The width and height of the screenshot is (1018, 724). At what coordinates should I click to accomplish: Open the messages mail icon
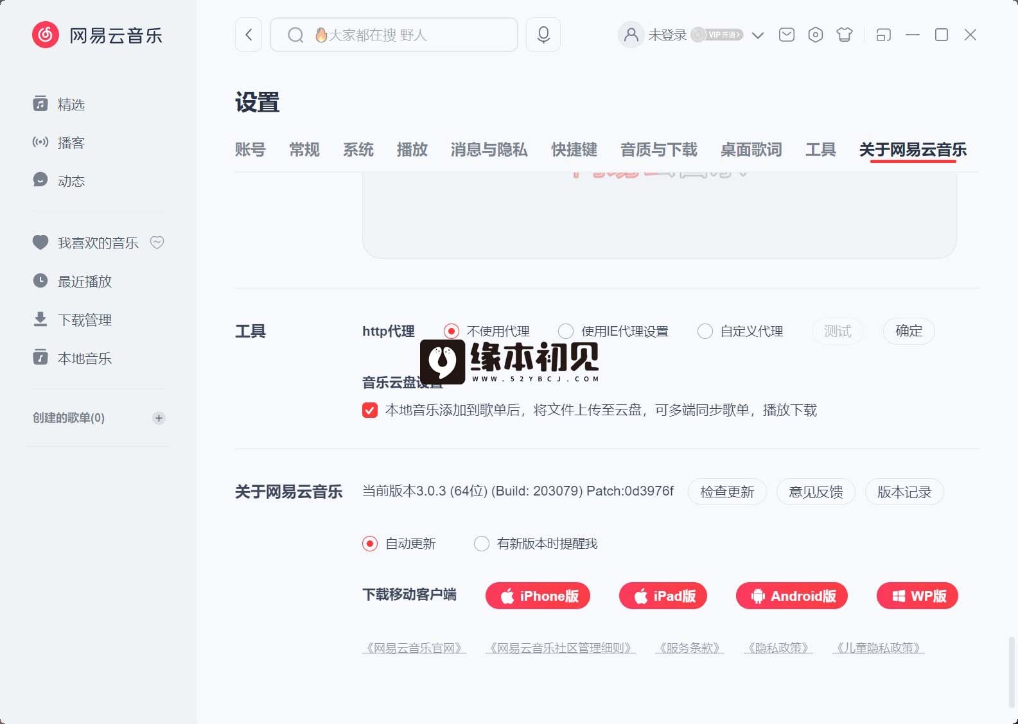click(x=787, y=35)
